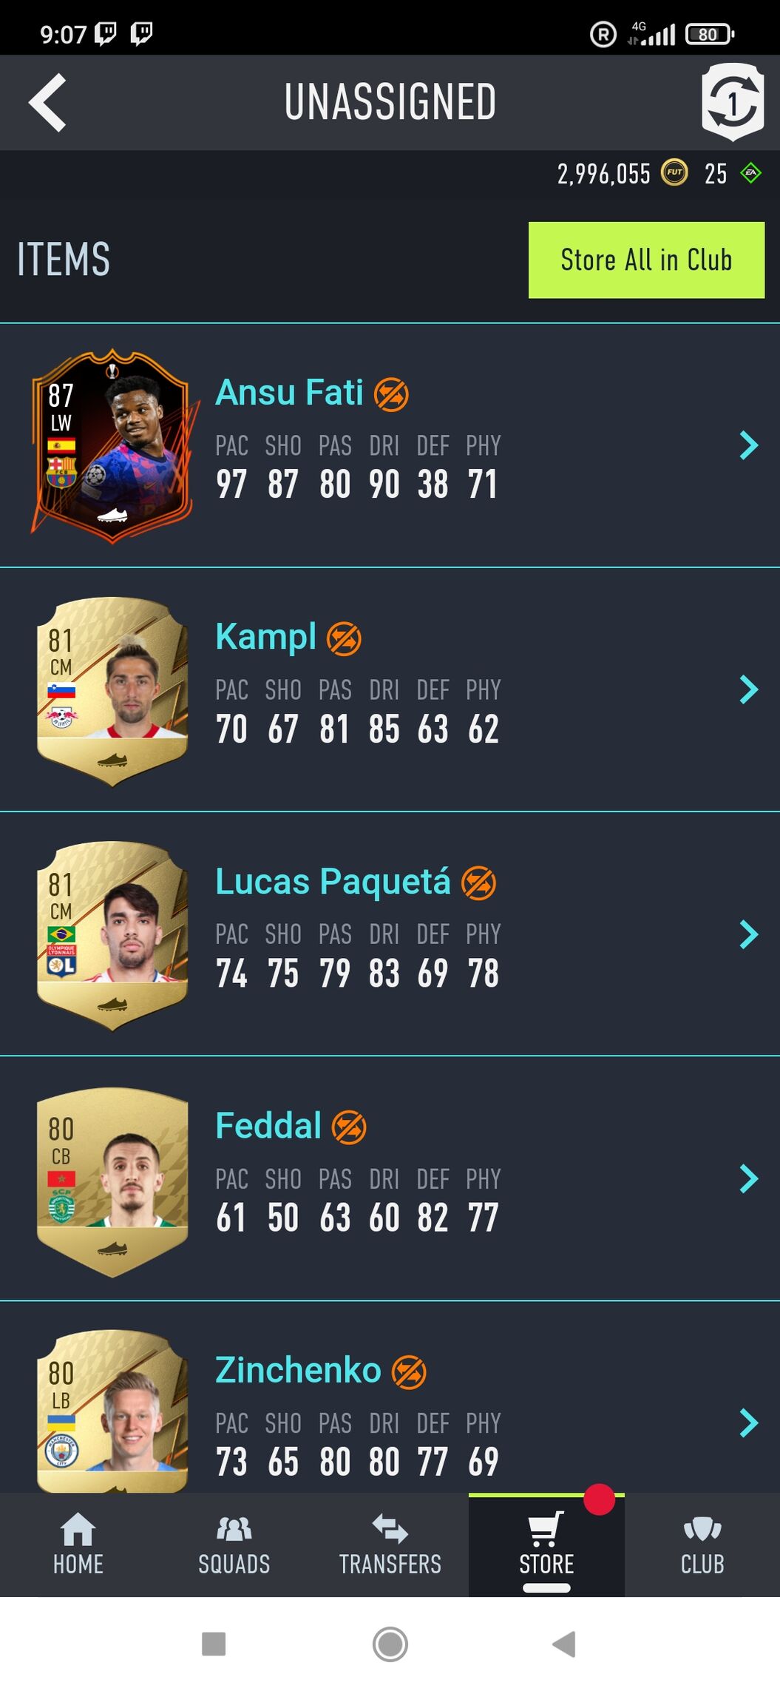Viewport: 780px width, 1691px height.
Task: Select the Zinchenko gold card thumbnail
Action: pyautogui.click(x=112, y=1411)
